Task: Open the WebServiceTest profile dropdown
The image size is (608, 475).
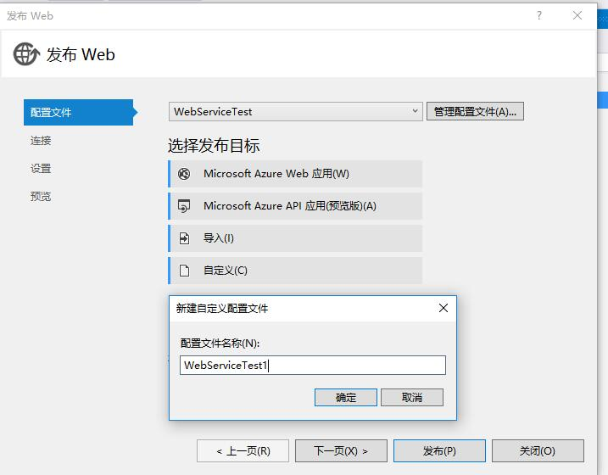Action: tap(295, 112)
